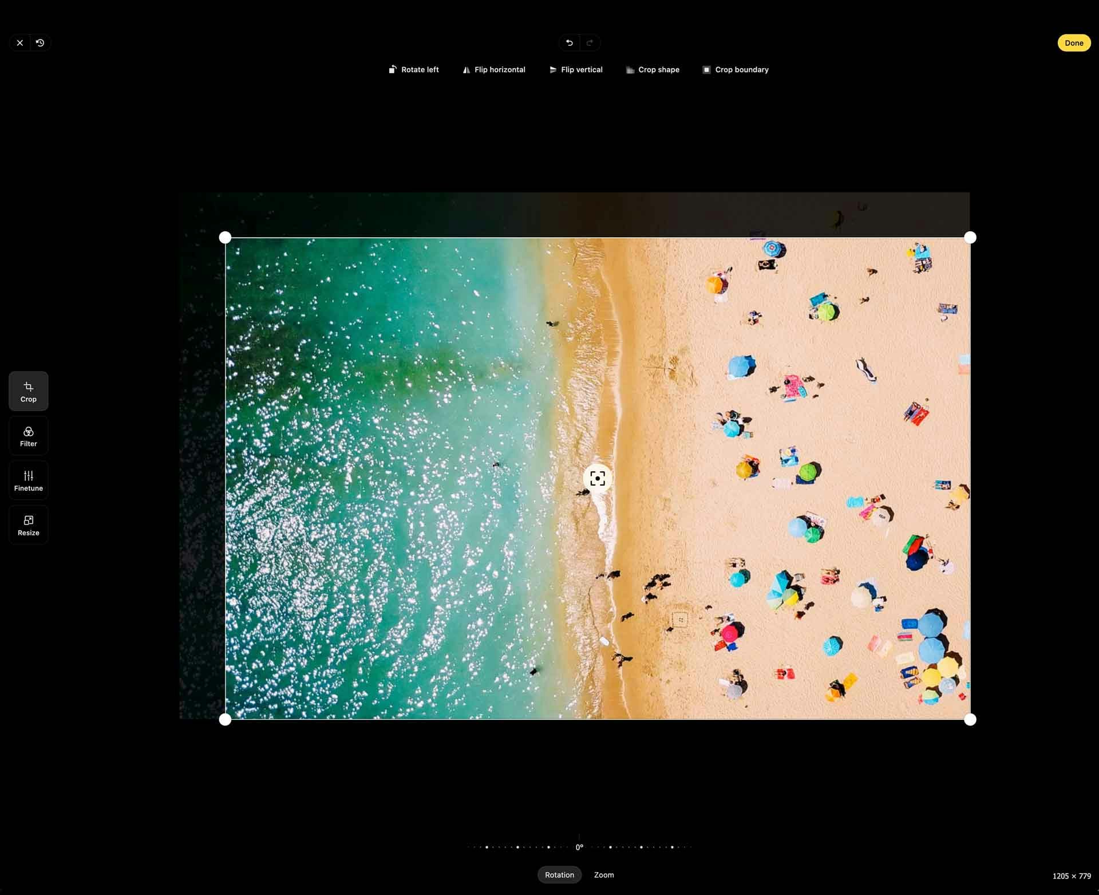Click the Done button
Image resolution: width=1099 pixels, height=895 pixels.
(1074, 43)
